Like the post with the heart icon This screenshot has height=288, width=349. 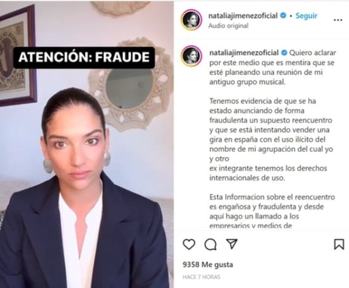(x=189, y=244)
